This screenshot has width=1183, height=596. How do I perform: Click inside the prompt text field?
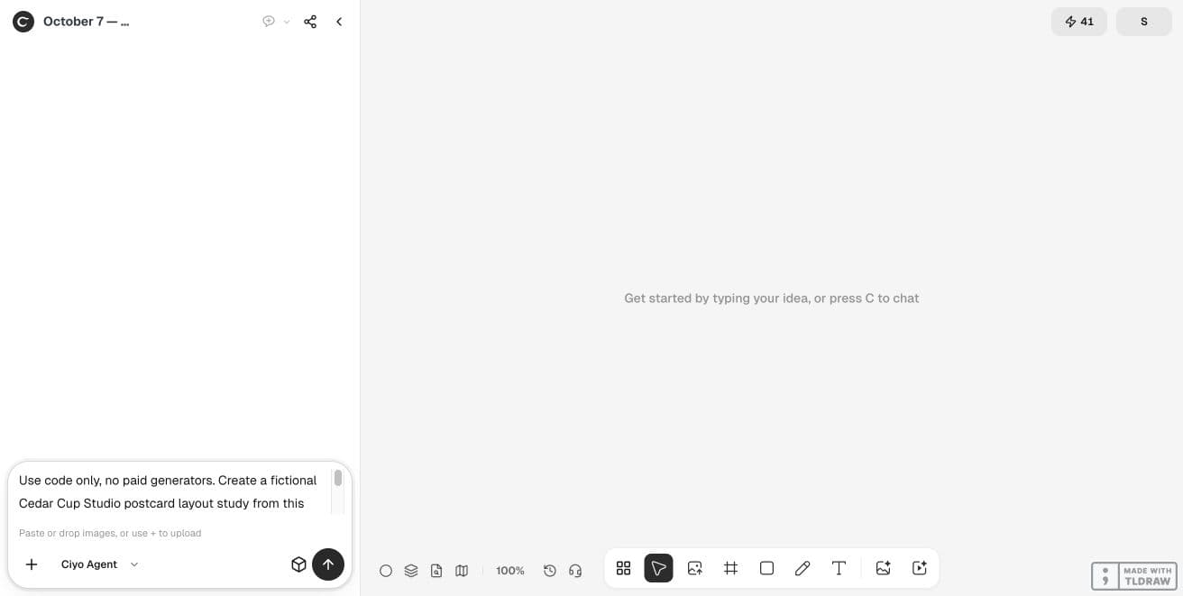171,492
